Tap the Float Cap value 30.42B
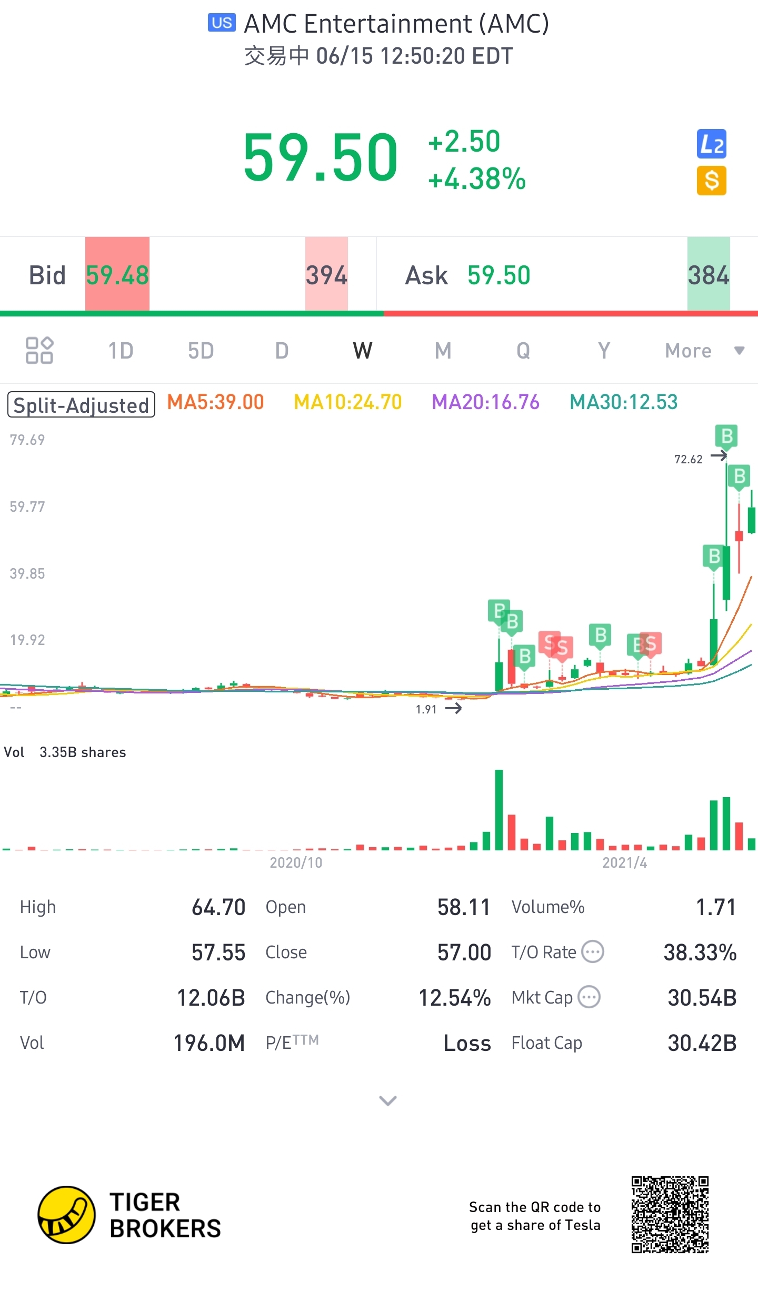Image resolution: width=758 pixels, height=1300 pixels. (x=702, y=1043)
